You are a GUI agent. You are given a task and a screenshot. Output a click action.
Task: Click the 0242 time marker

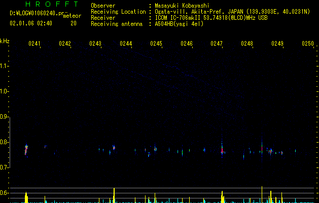coord(65,43)
